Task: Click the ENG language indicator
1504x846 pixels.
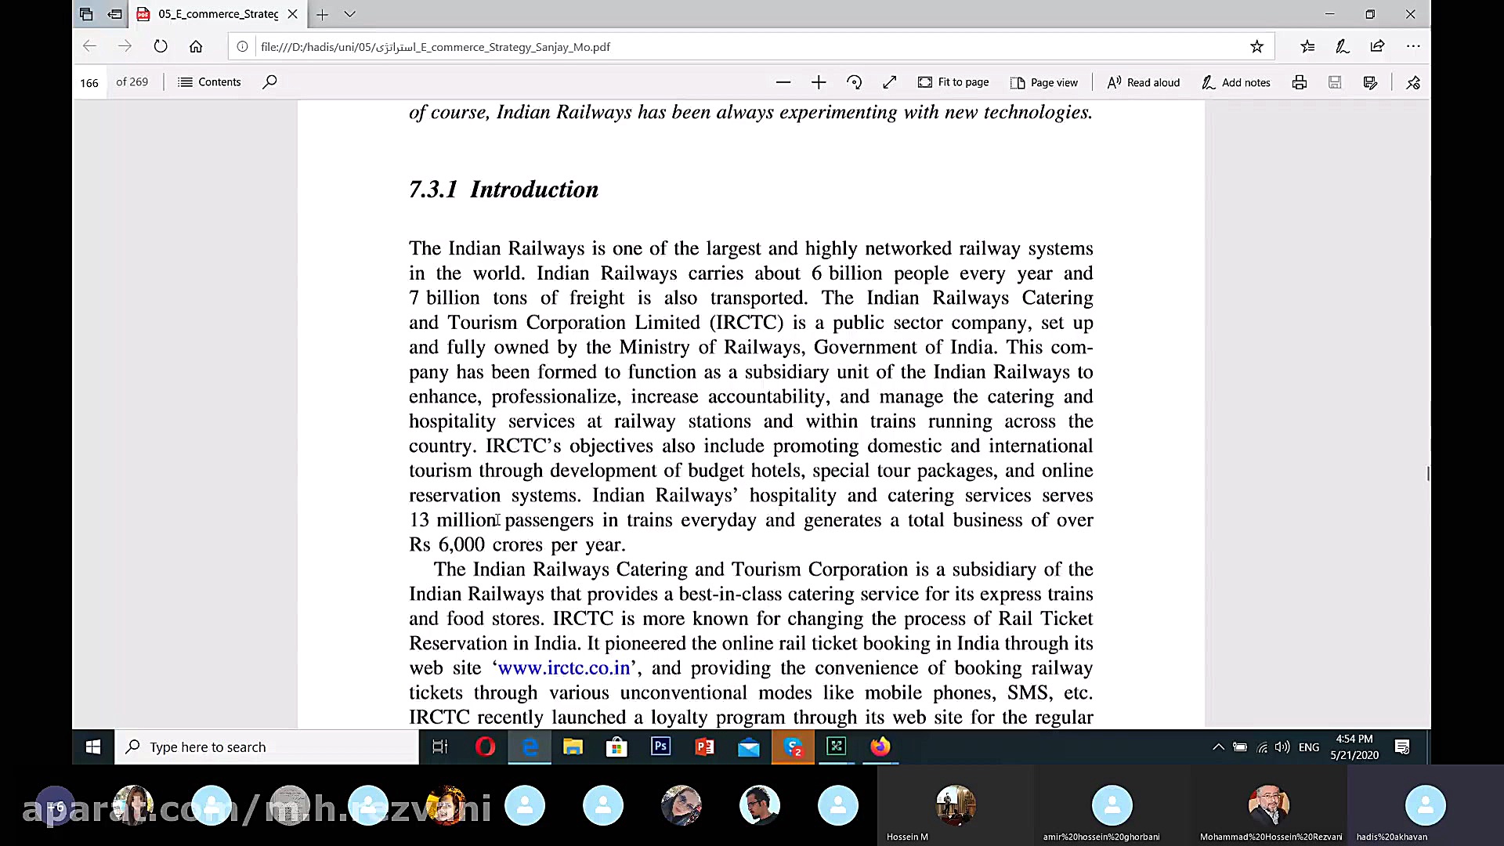Action: pyautogui.click(x=1309, y=747)
